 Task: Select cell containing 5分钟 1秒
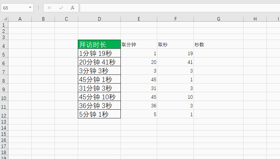pyautogui.click(x=99, y=114)
